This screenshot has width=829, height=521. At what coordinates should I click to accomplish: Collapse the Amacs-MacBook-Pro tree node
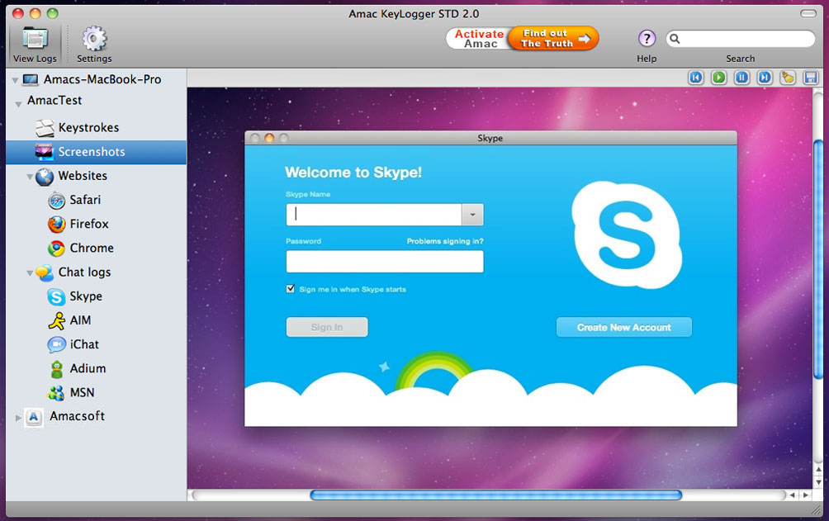(15, 80)
